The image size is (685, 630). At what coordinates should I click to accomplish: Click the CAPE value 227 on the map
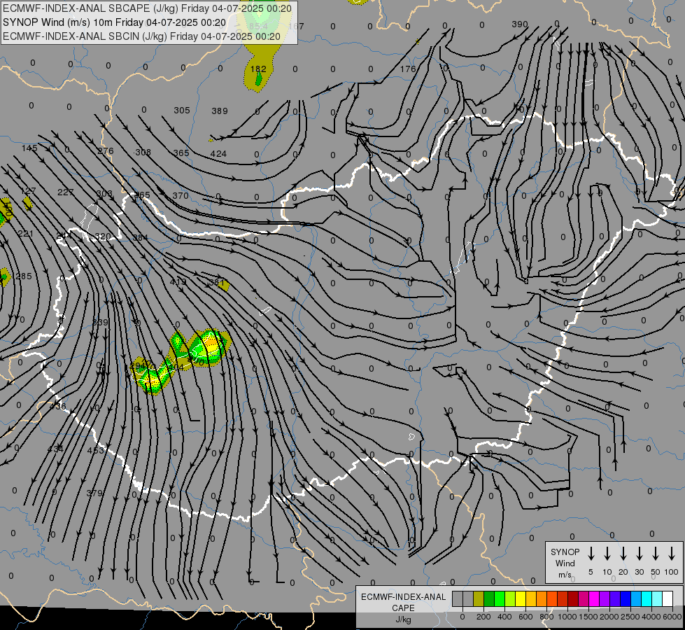pos(66,192)
